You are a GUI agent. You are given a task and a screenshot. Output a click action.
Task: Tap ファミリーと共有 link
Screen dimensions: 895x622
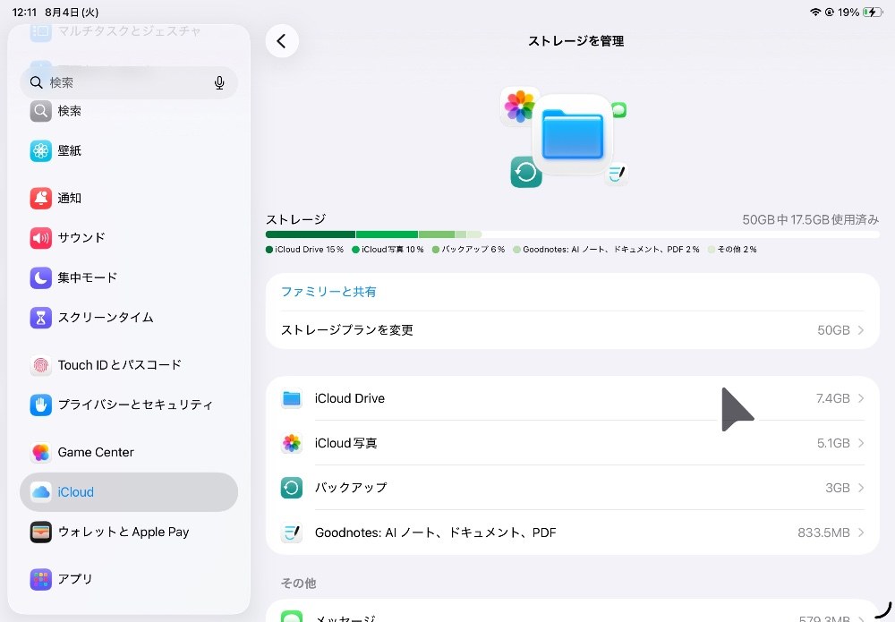(328, 292)
